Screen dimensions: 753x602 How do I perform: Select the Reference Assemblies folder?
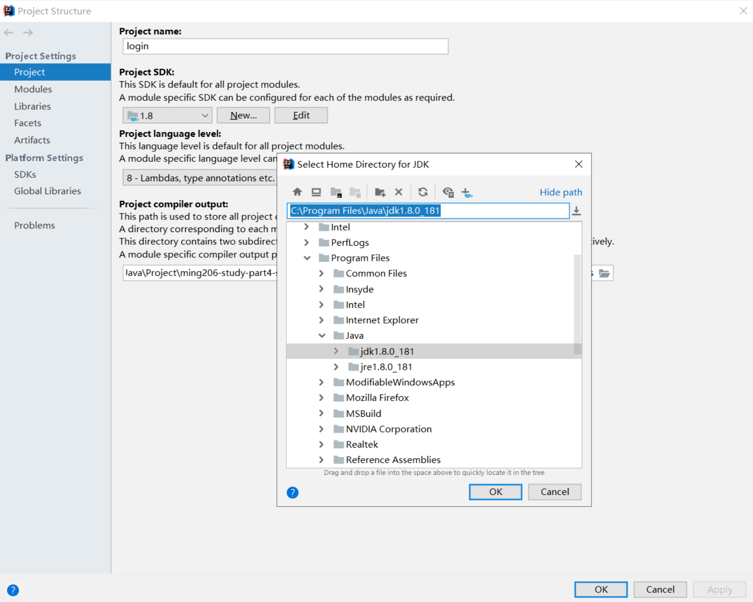(x=393, y=460)
